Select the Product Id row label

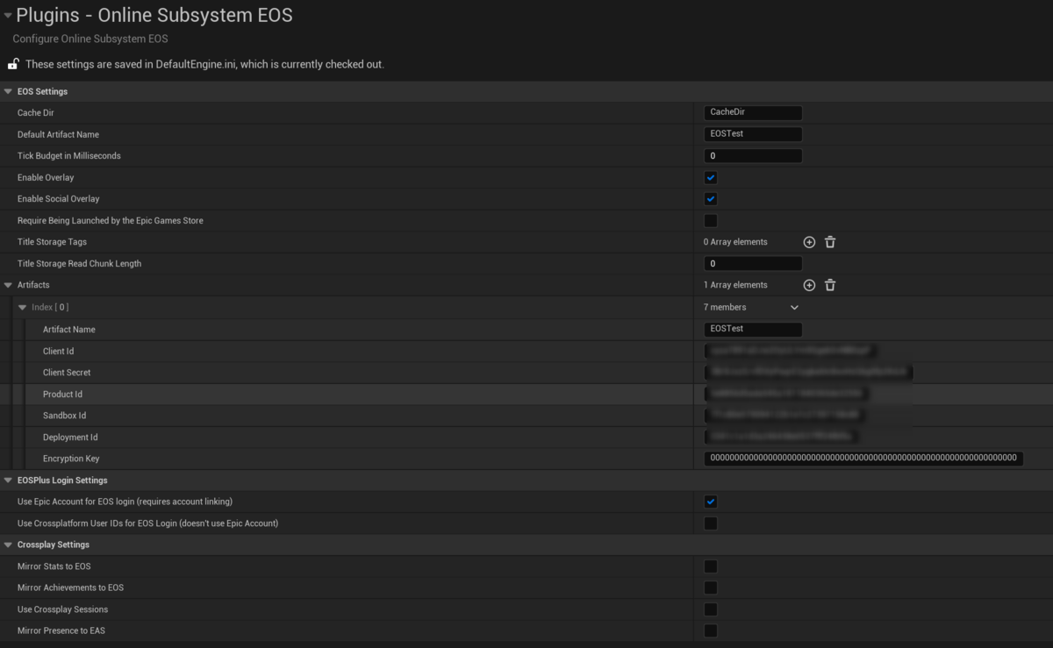tap(62, 395)
